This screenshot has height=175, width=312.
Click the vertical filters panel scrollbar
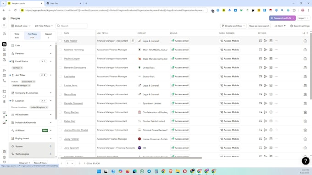(56, 82)
